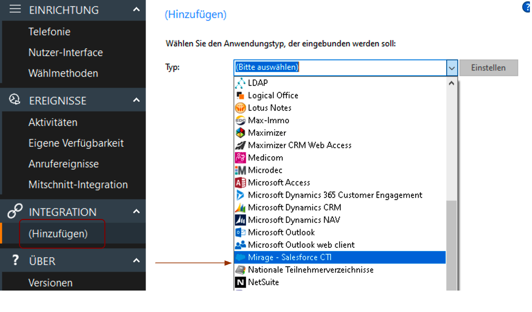Click the Salesforce cloud icon
532x312 pixels.
coord(240,257)
